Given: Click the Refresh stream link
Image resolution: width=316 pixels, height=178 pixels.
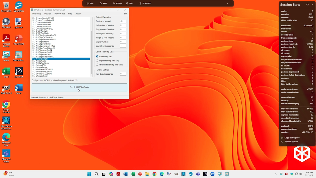Looking at the screenshot, I should coord(291,142).
